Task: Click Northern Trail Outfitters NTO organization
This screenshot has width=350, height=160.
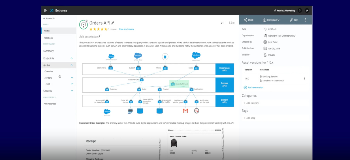Action: [x=282, y=36]
